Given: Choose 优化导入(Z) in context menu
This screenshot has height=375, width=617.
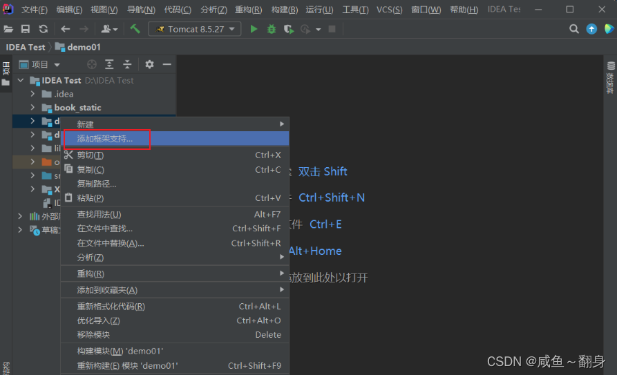Looking at the screenshot, I should point(175,320).
